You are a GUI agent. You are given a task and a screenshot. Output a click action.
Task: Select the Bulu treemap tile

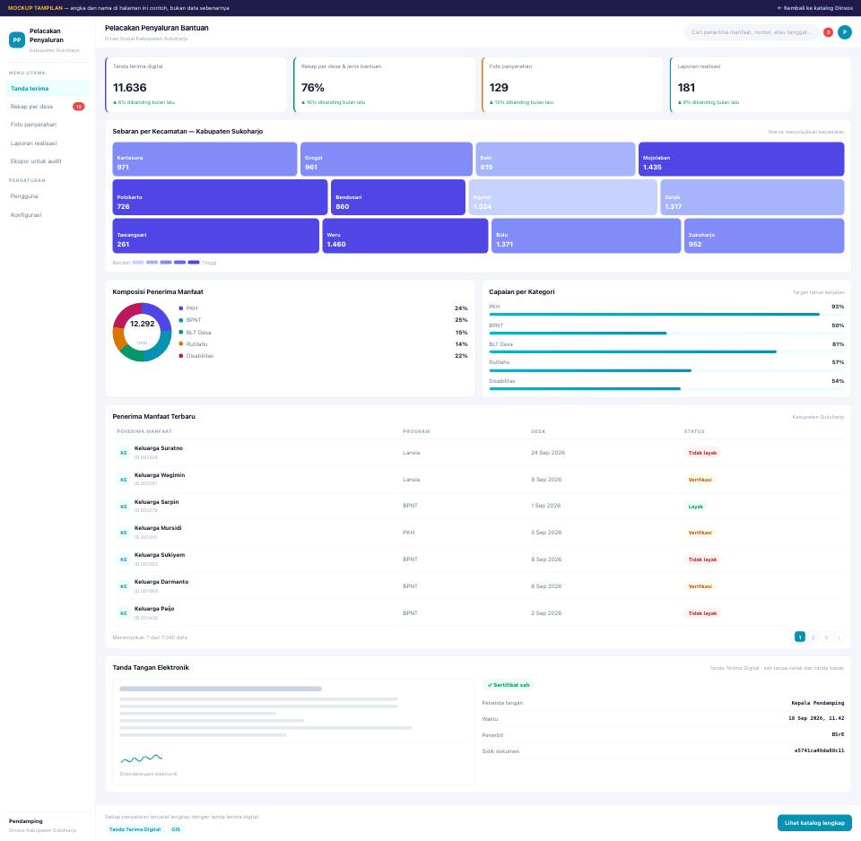[x=587, y=236]
